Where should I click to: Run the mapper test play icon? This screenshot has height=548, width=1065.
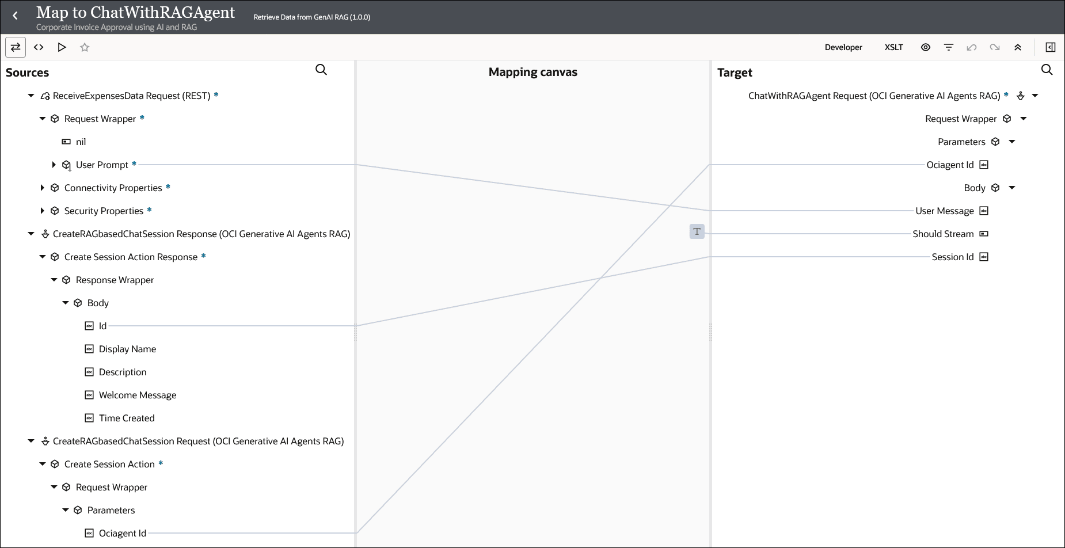point(62,47)
